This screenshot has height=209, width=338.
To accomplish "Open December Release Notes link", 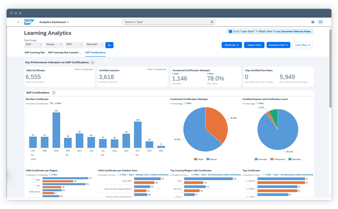I will tap(296, 31).
